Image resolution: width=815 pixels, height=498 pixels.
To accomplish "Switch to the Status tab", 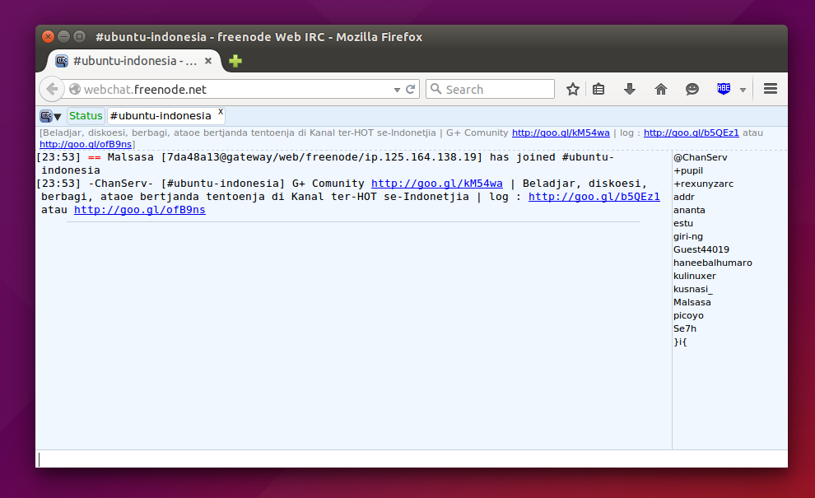I will tap(86, 115).
